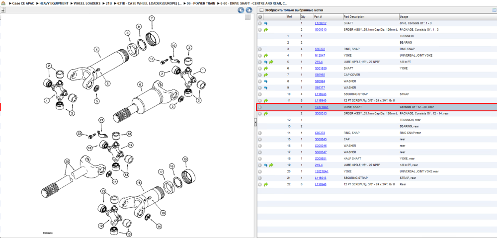Click callout 21 in the diagram
This screenshot has height=238, width=497.
(x=101, y=120)
